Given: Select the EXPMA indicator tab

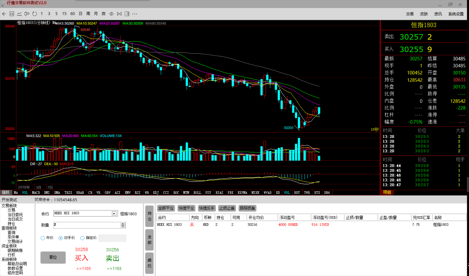Looking at the screenshot, I should tap(243, 193).
